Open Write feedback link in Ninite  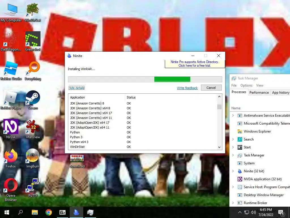[187, 88]
